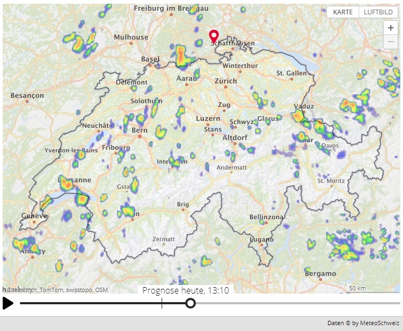Click the Genève city label
This screenshot has width=403, height=331.
pyautogui.click(x=34, y=215)
